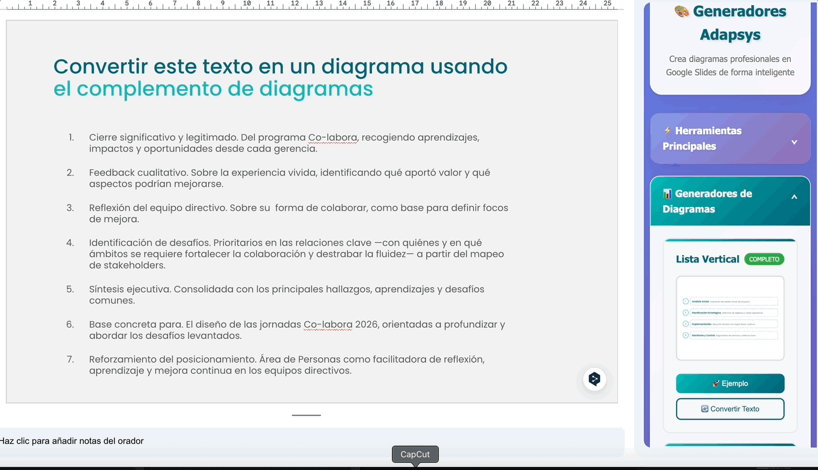The width and height of the screenshot is (818, 470).
Task: Click the underlined word Co-labora in item 6
Action: [328, 324]
